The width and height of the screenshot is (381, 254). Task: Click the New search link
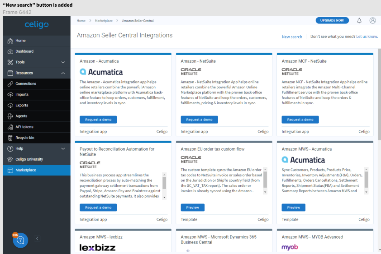[292, 37]
